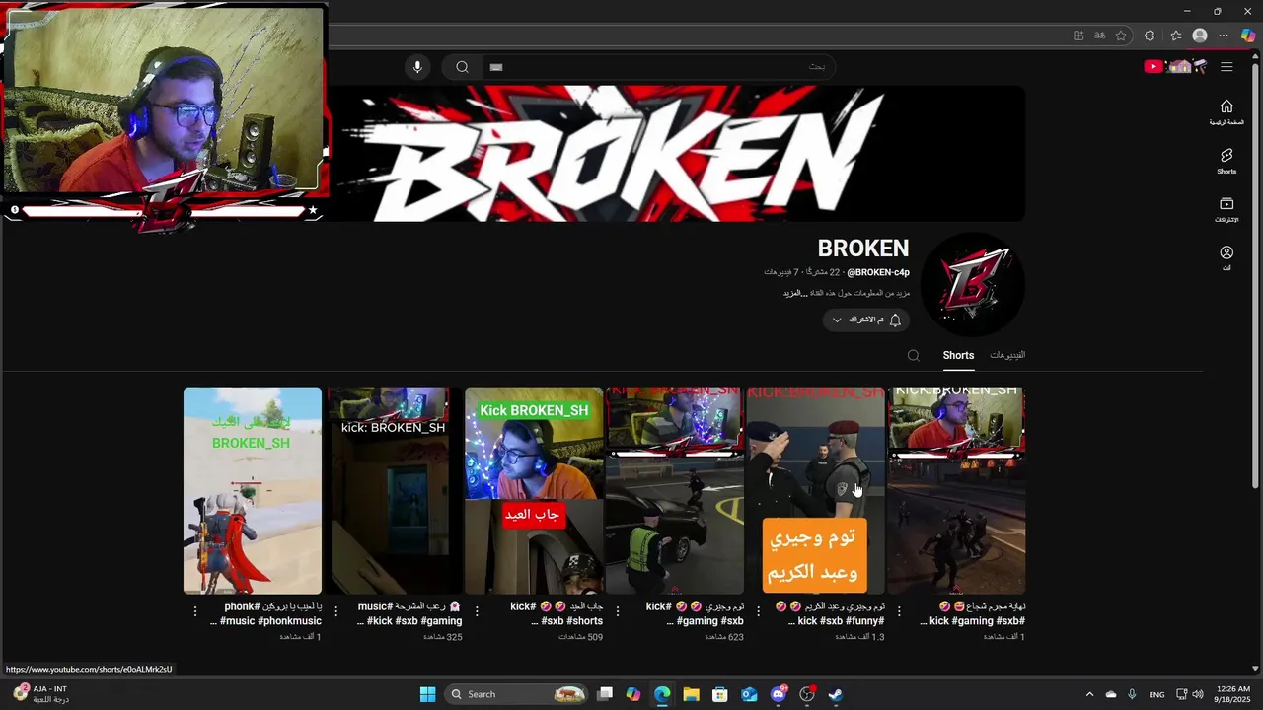Go to the YouTube Home sidebar icon
1263x710 pixels.
pos(1226,112)
